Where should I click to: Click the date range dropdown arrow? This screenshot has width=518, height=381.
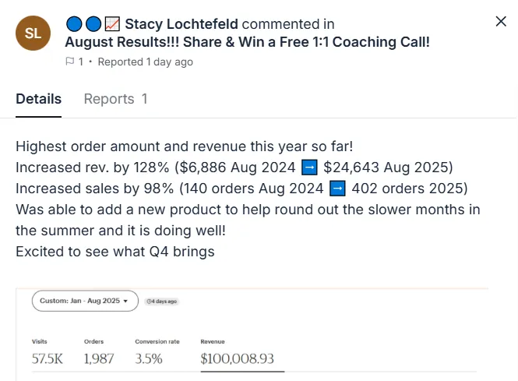tap(125, 301)
